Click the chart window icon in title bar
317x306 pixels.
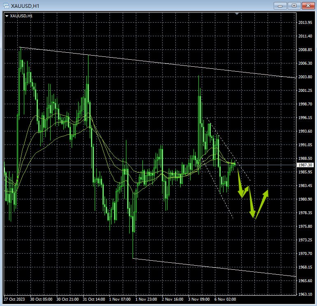coord(5,5)
